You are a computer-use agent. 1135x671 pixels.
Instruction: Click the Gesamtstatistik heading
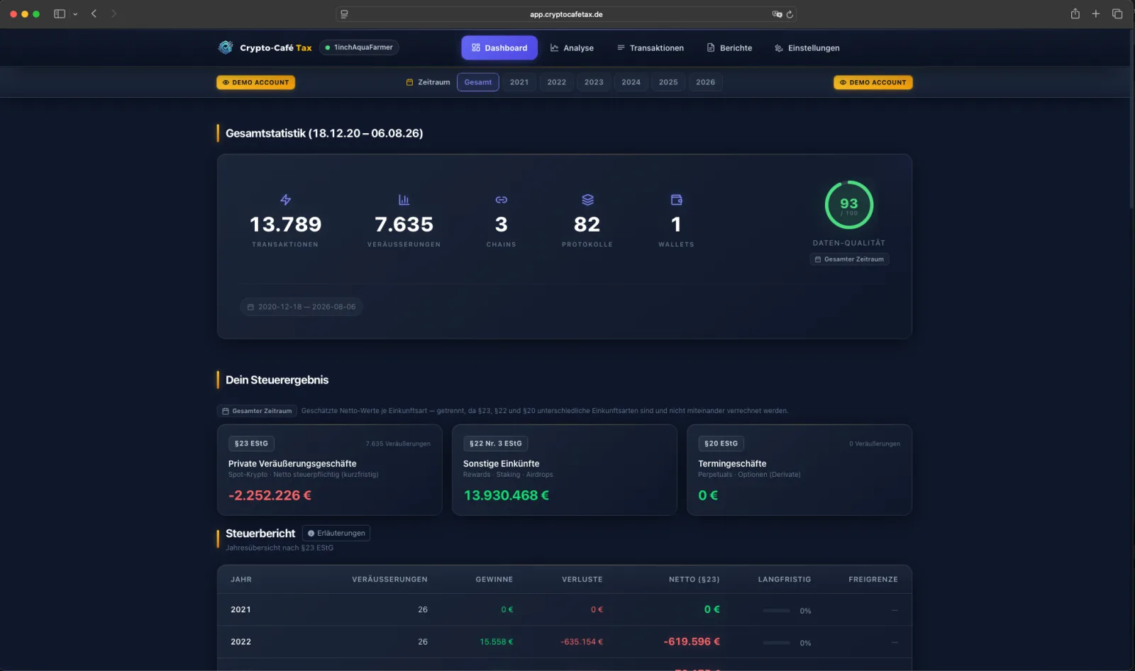[324, 133]
